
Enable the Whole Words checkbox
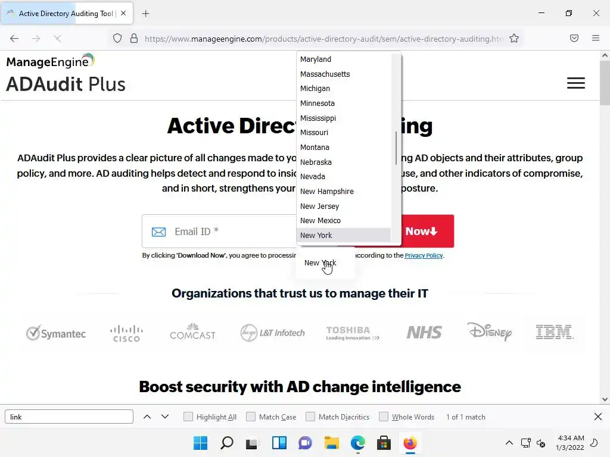point(383,417)
